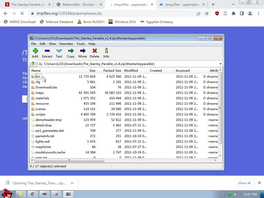The width and height of the screenshot is (264, 198).
Task: Open a new browser tab
Action: coord(213,5)
